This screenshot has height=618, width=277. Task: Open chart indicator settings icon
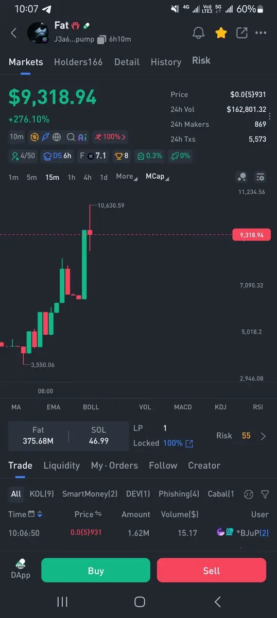261,177
